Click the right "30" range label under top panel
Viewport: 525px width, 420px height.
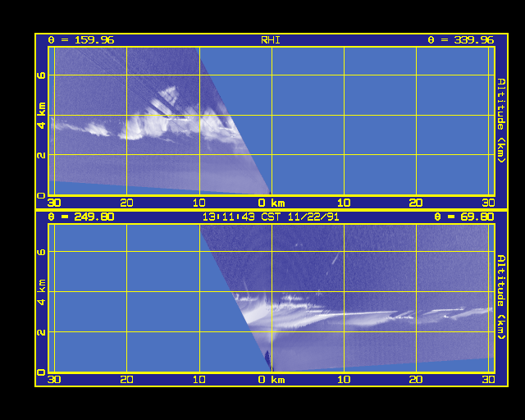tap(489, 203)
